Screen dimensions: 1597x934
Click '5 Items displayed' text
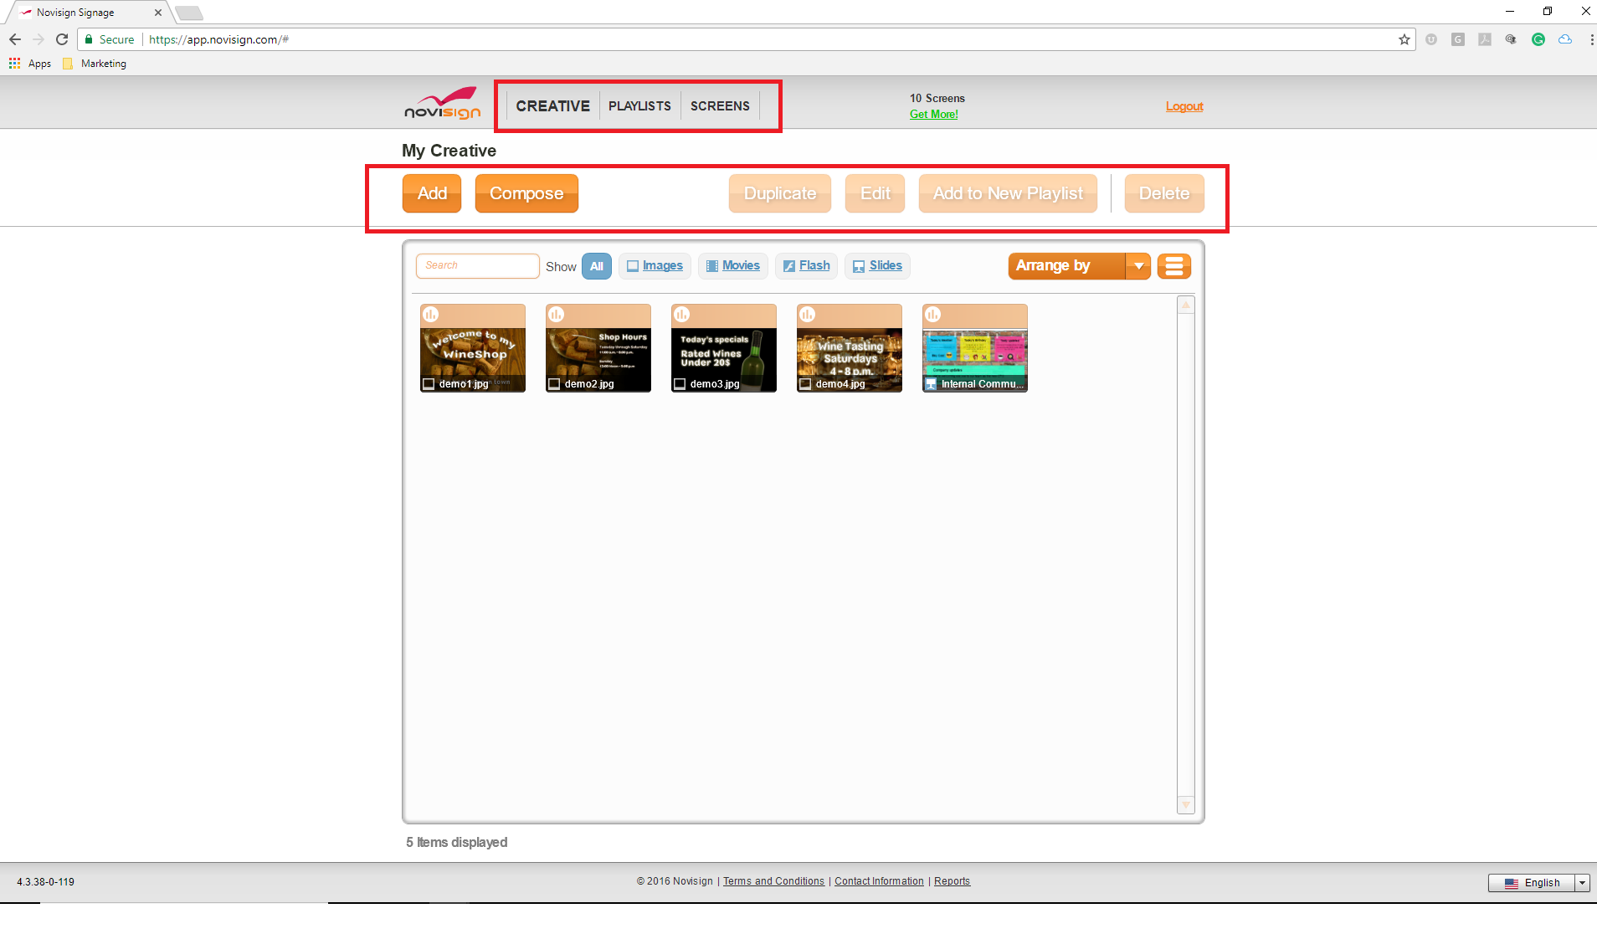(x=457, y=843)
